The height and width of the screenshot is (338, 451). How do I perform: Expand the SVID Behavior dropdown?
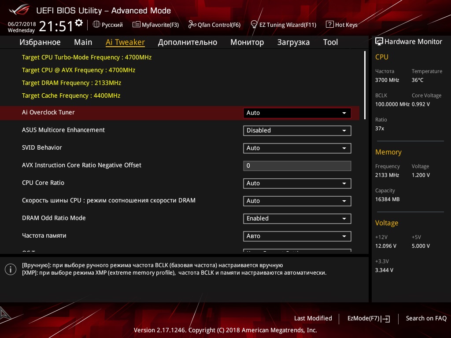coord(297,148)
